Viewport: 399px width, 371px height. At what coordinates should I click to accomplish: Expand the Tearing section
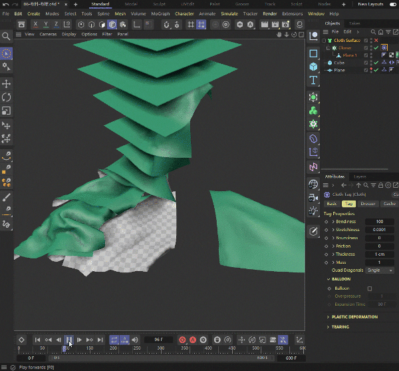point(340,327)
